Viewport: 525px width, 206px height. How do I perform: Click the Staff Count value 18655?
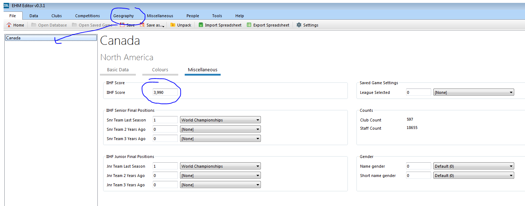point(412,128)
